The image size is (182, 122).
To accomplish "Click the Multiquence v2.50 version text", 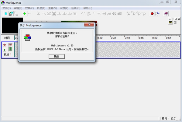I will [62, 46].
